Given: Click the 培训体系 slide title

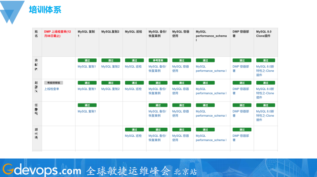Looking at the screenshot, I should [45, 10].
